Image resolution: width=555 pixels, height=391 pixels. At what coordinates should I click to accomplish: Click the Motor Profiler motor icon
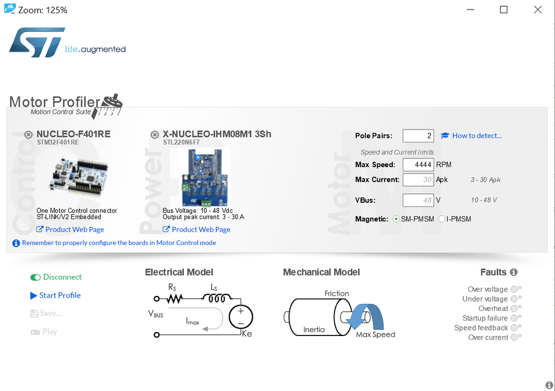tap(108, 106)
